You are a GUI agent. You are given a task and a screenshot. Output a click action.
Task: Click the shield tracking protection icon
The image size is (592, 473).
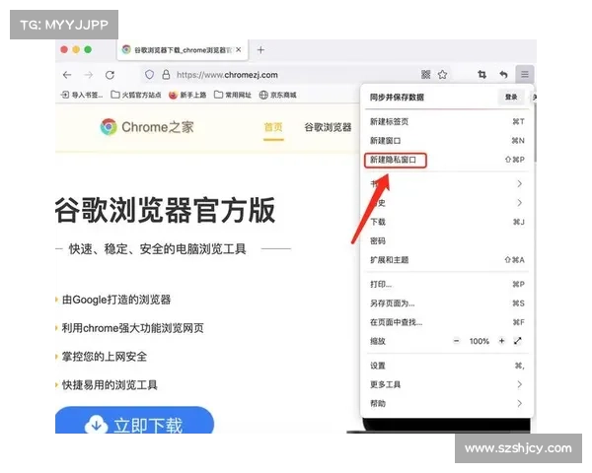(149, 74)
